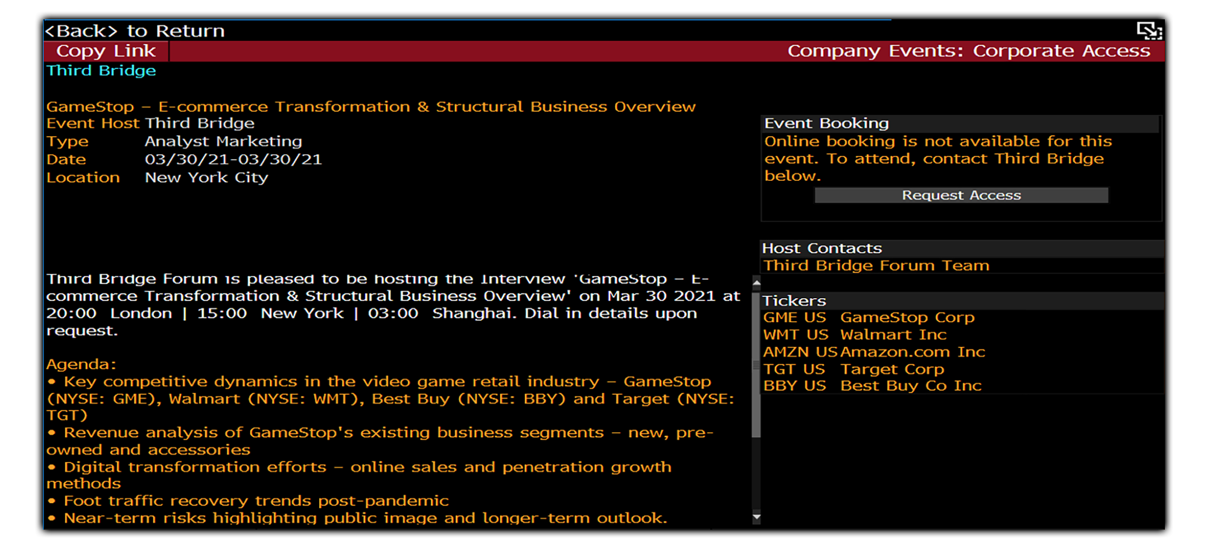Click the 'Company Events: Corporate Access' heading
Viewport: 1209px width, 549px height.
click(x=968, y=51)
